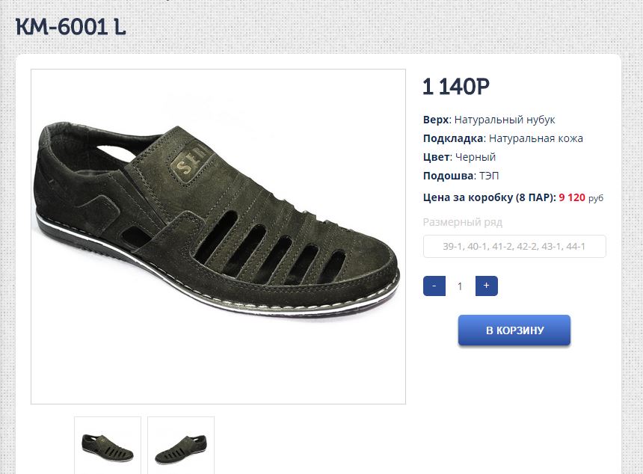The width and height of the screenshot is (643, 474).
Task: Click the red 9 120 box price
Action: 572,197
